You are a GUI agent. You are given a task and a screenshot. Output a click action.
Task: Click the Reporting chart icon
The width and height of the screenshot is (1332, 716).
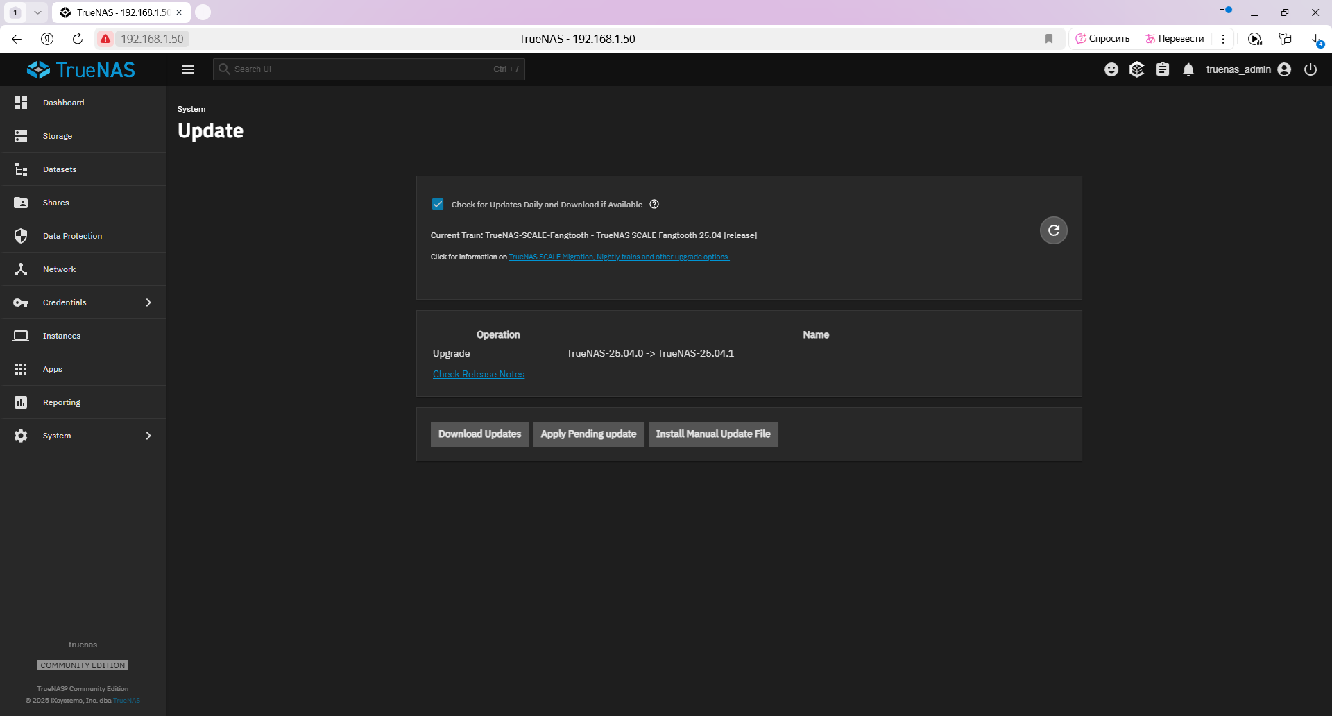coord(21,402)
